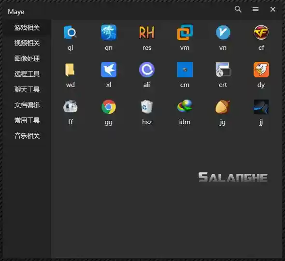Launch the cf CrossFire game icon
The image size is (285, 261).
click(x=261, y=32)
